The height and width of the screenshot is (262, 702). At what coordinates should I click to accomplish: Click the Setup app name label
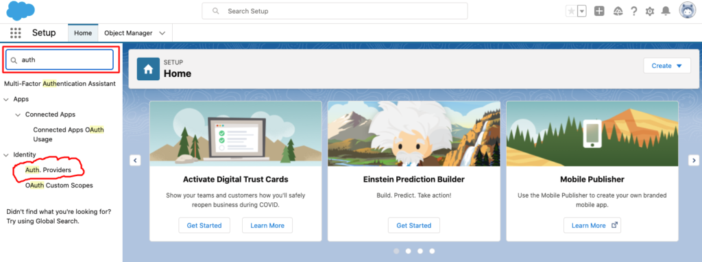coord(44,33)
